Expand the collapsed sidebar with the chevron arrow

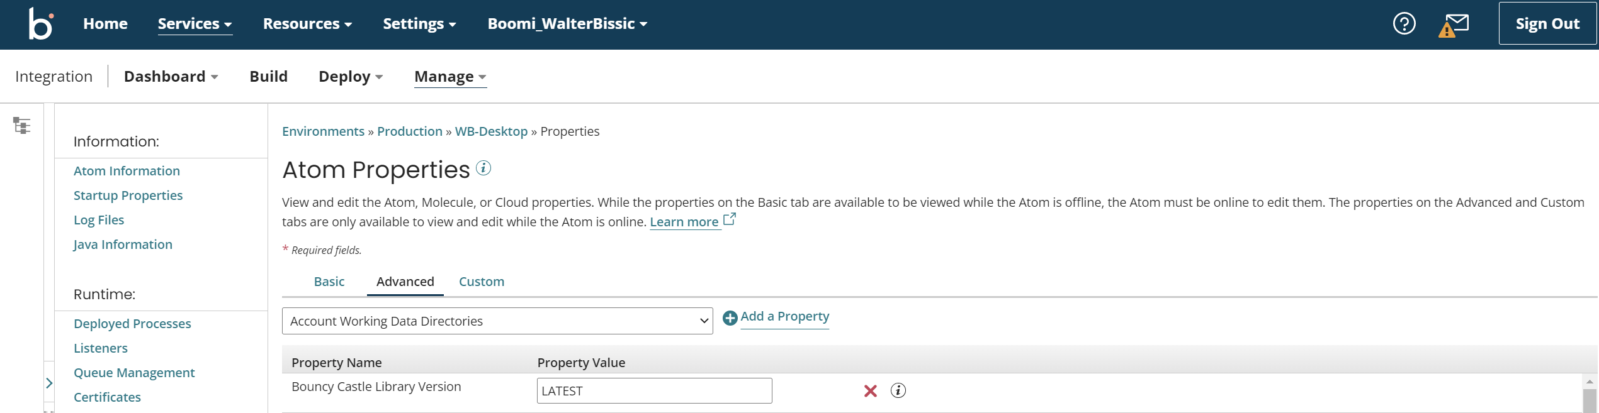pos(50,383)
